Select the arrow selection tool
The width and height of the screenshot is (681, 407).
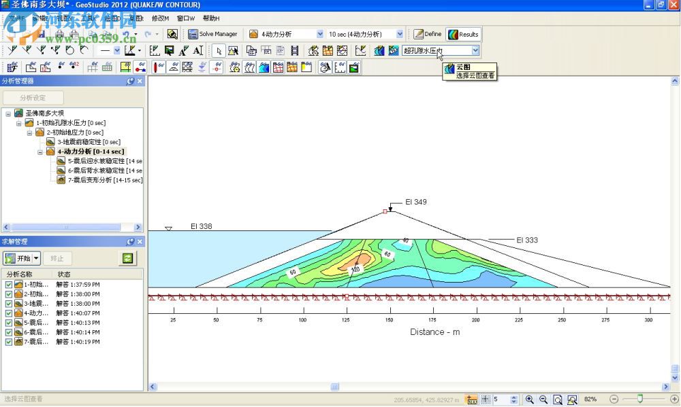click(219, 51)
